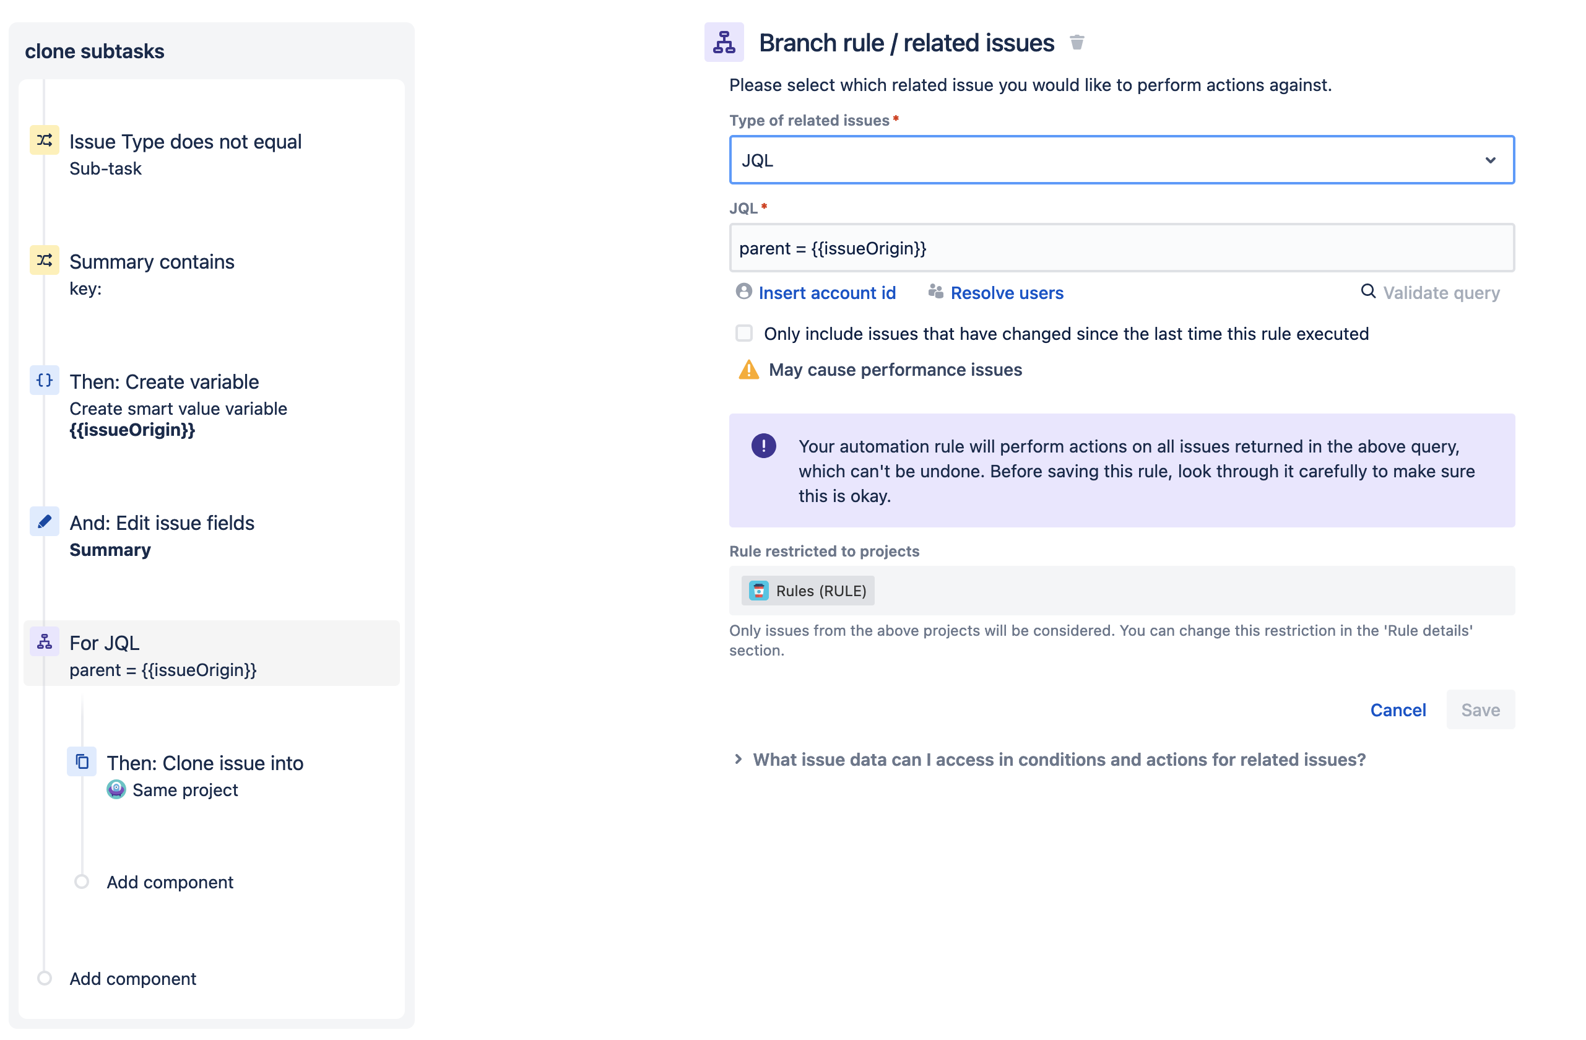This screenshot has width=1586, height=1040.
Task: Click the Edit issue fields pencil icon
Action: pos(44,522)
